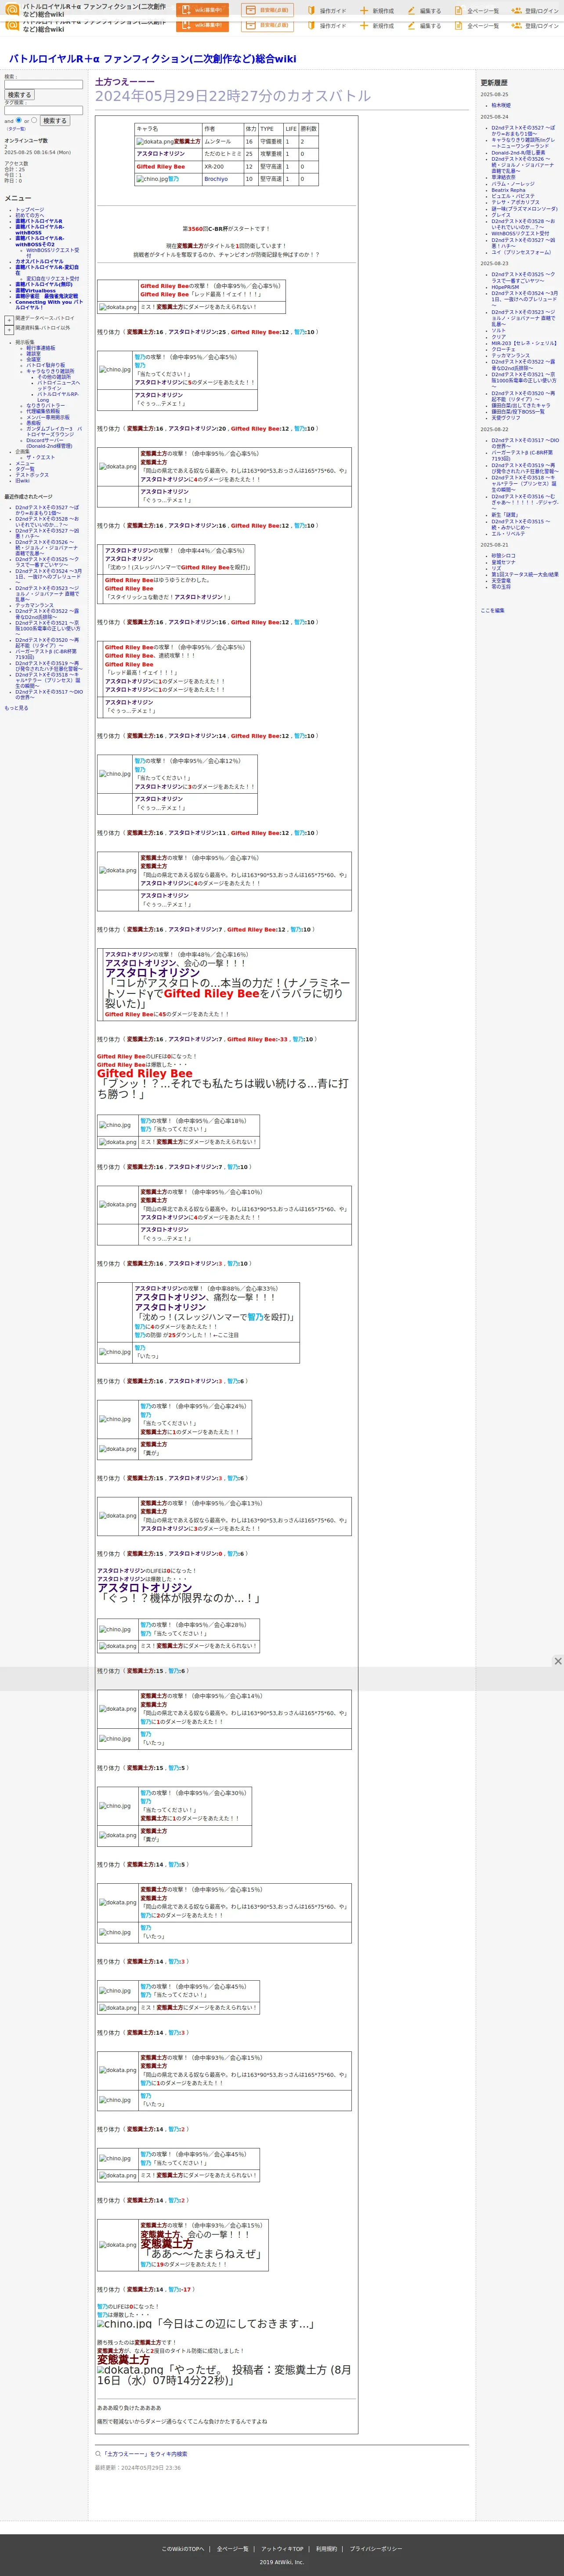The width and height of the screenshot is (564, 2576).
Task: Open このWikiのTOPへ footer link
Action: pos(183,2549)
